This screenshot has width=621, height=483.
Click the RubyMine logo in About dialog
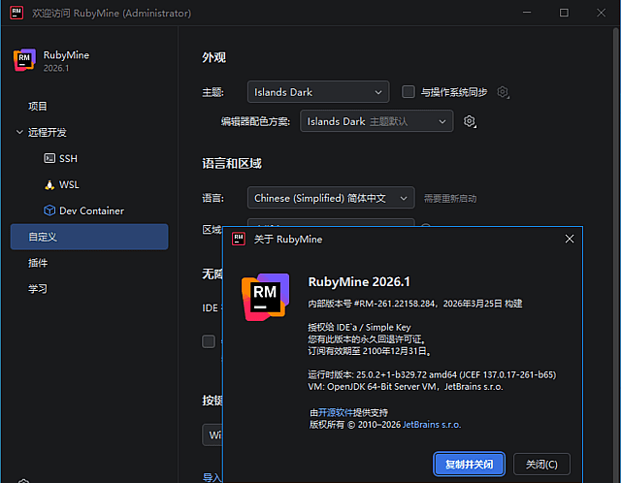[265, 297]
